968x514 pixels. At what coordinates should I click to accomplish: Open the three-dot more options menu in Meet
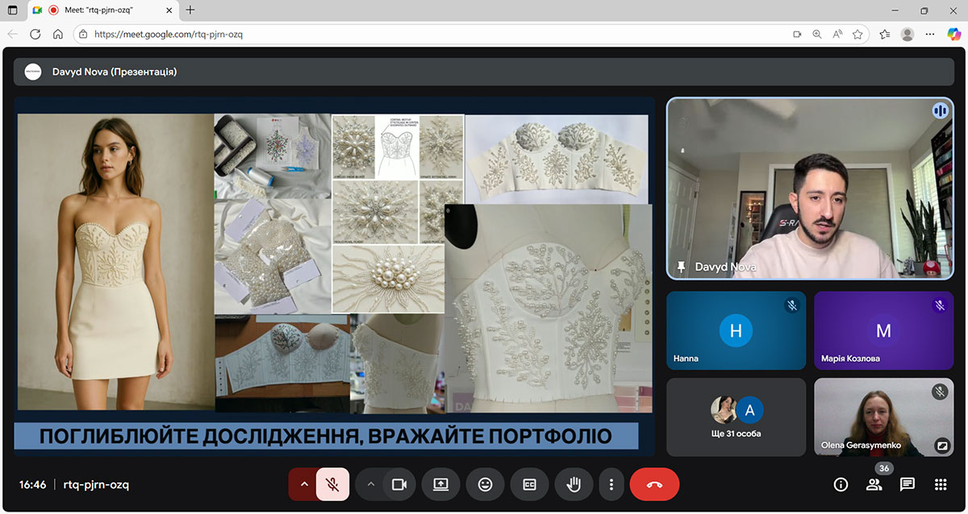coord(611,484)
